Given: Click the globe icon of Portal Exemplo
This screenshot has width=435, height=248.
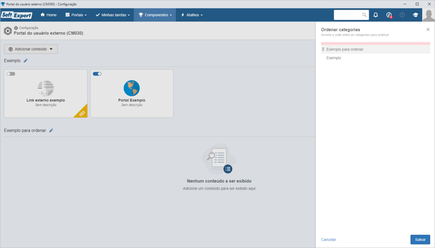Looking at the screenshot, I should click(132, 88).
